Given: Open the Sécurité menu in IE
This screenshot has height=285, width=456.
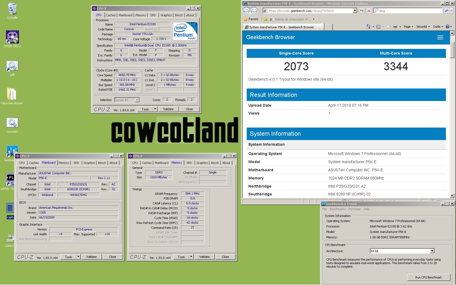Looking at the screenshot, I should [x=423, y=27].
